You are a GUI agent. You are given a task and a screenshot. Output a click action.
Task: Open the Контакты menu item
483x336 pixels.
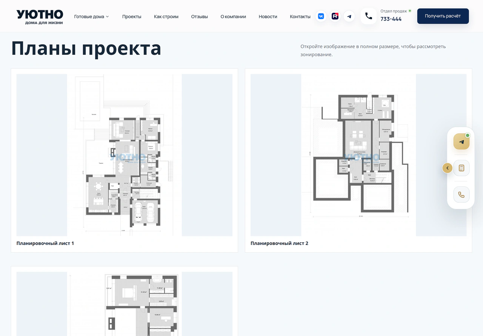point(300,17)
